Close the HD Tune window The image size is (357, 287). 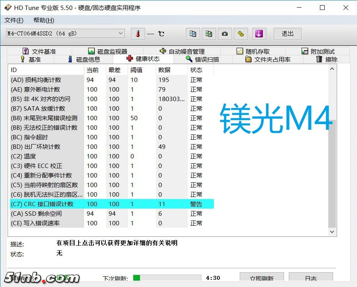345,8
